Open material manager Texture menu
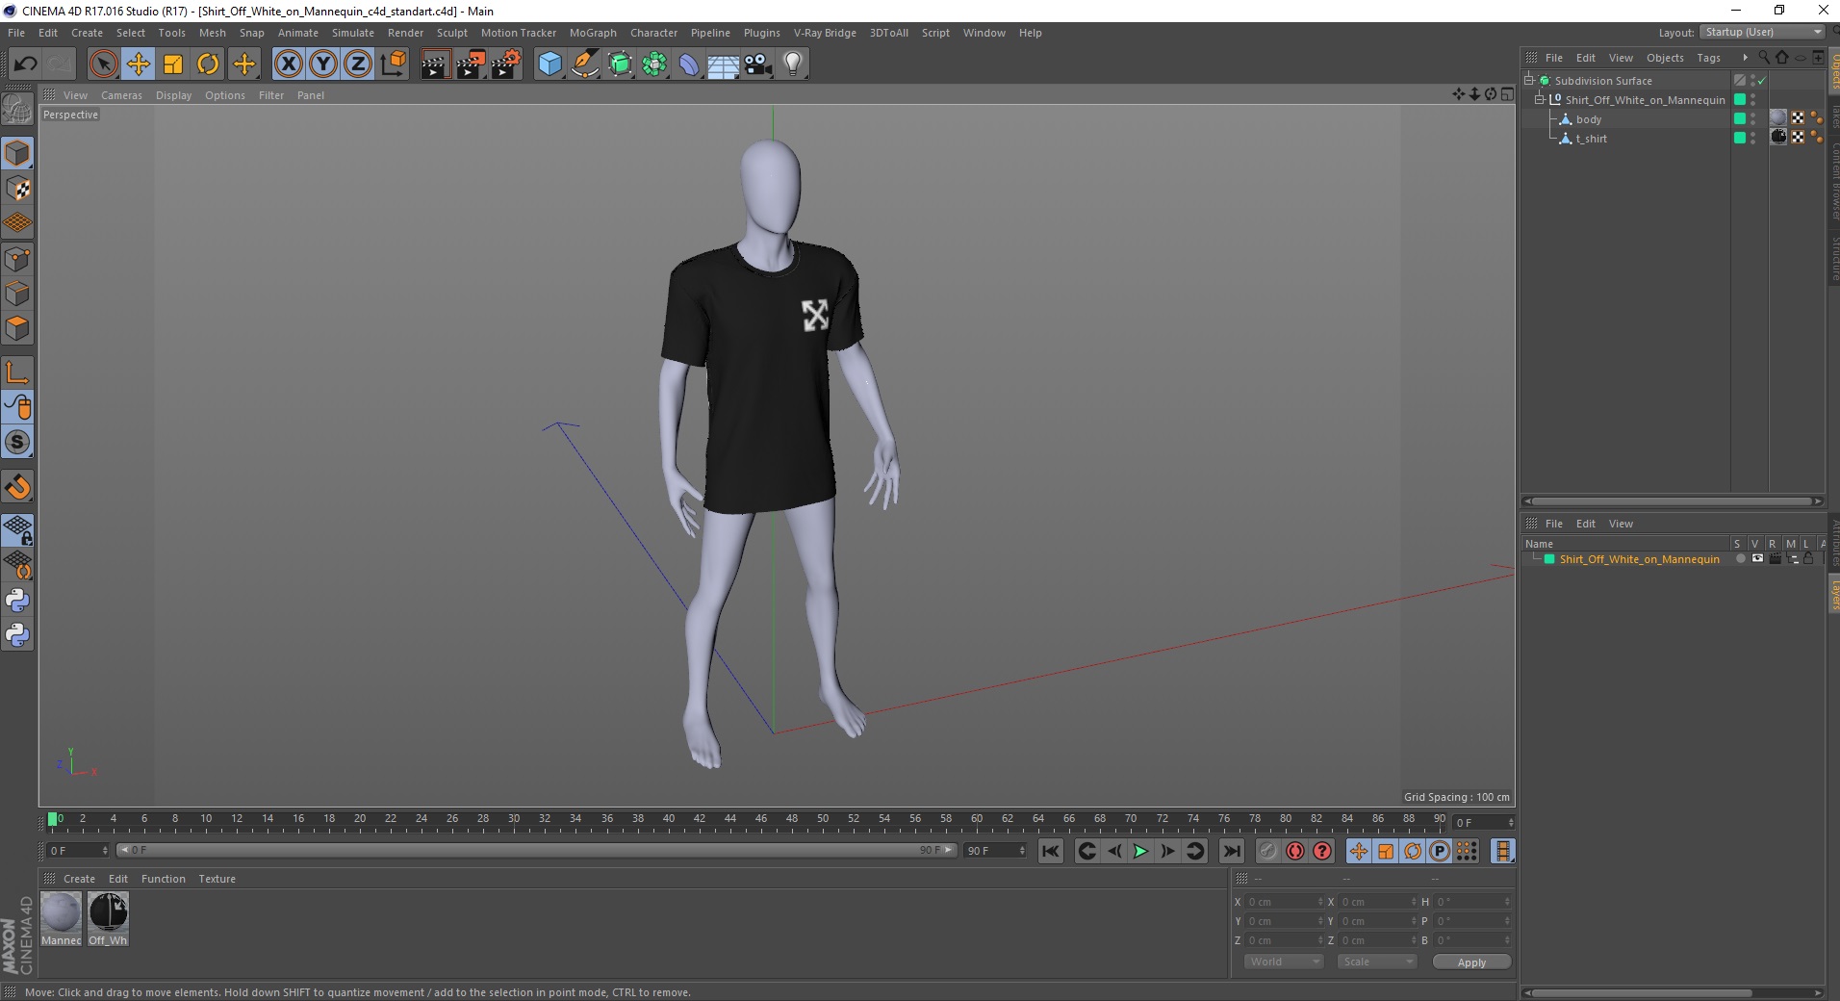The image size is (1840, 1001). (217, 879)
